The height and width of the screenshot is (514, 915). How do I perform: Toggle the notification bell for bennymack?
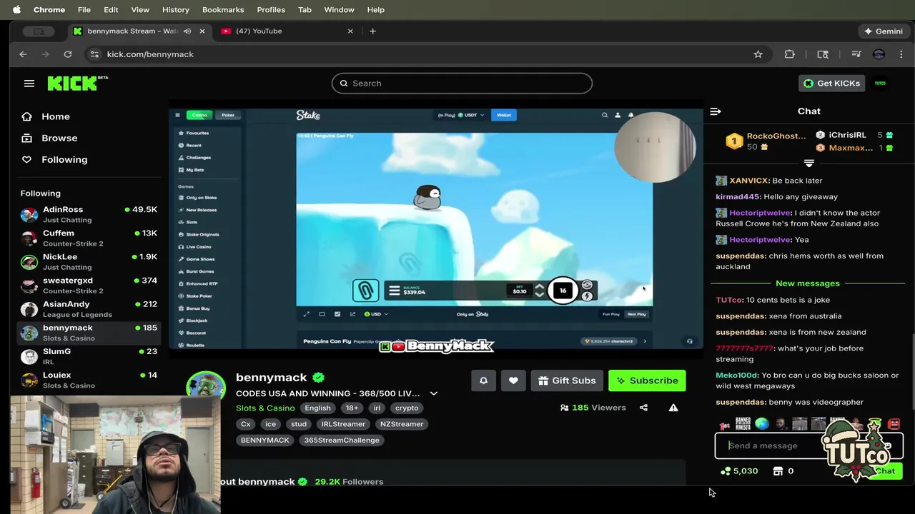483,381
